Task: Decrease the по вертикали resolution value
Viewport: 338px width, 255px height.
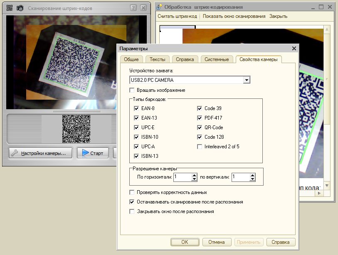Action: coord(252,179)
